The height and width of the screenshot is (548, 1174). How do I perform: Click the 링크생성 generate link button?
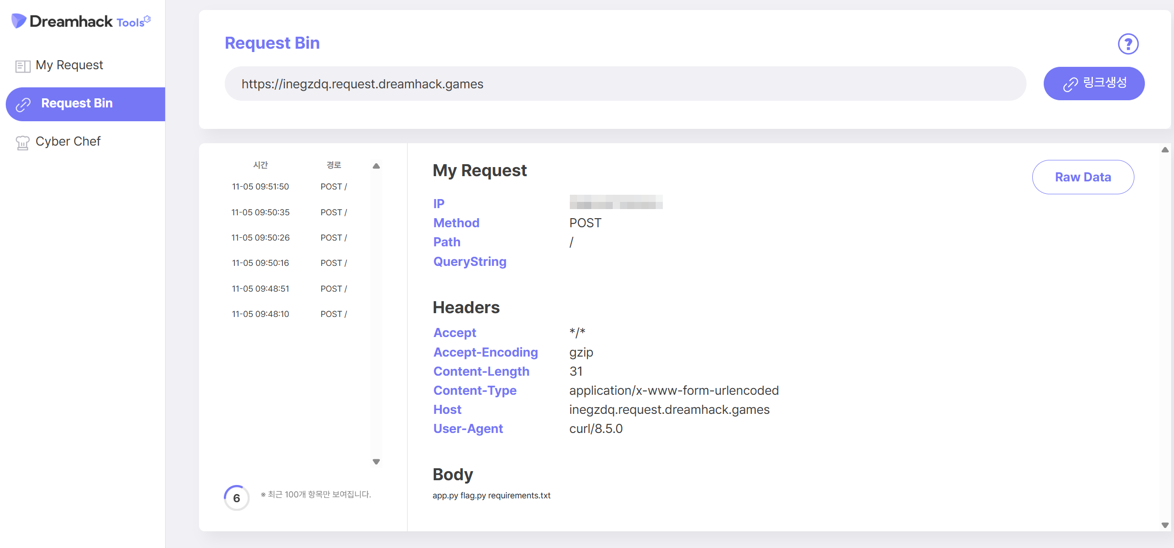coord(1094,84)
